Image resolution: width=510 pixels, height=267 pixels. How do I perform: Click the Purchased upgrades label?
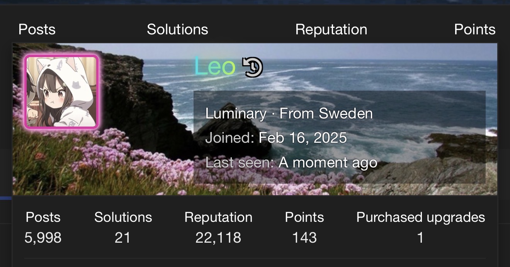tap(420, 217)
